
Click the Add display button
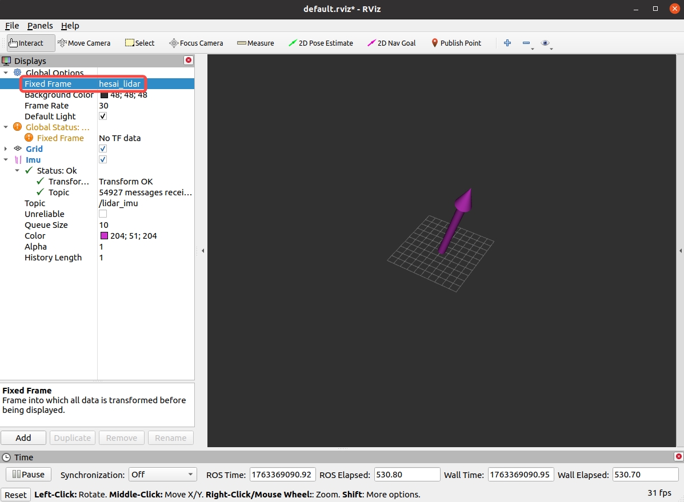tap(23, 438)
